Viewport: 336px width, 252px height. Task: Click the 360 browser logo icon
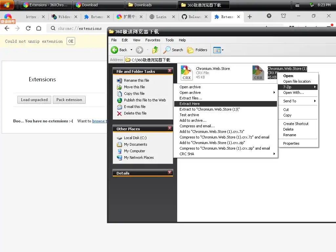pos(8,17)
